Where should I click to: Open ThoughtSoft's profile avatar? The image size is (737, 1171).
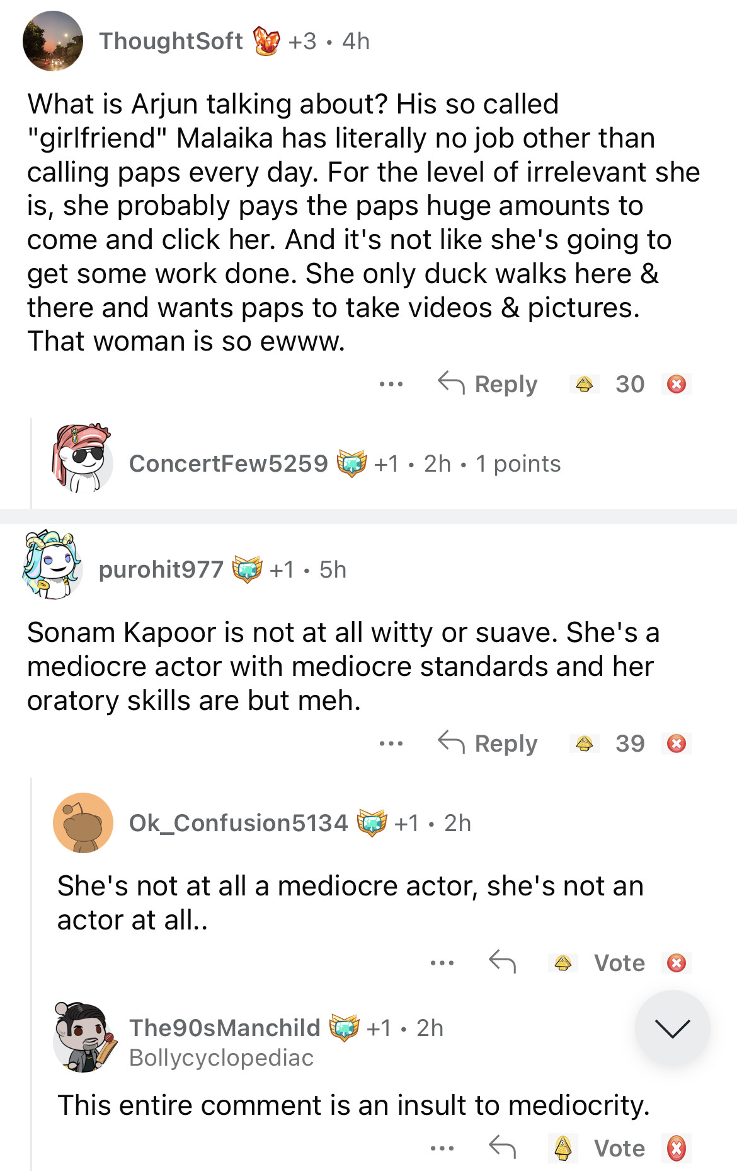click(53, 41)
